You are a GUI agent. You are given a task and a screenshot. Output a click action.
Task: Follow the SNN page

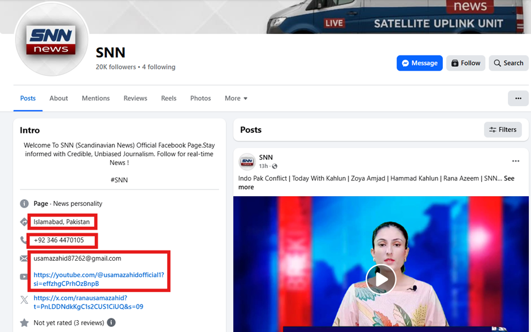click(465, 63)
